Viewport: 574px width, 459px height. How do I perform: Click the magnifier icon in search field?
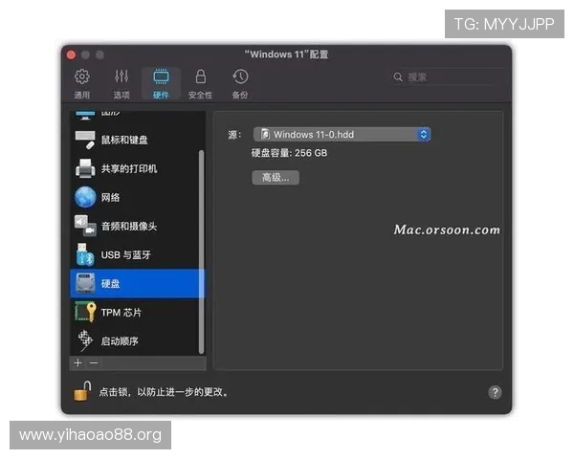click(x=398, y=77)
